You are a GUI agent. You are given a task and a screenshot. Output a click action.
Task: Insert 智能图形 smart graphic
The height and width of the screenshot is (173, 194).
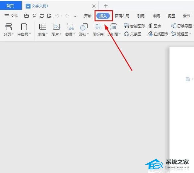point(134,26)
